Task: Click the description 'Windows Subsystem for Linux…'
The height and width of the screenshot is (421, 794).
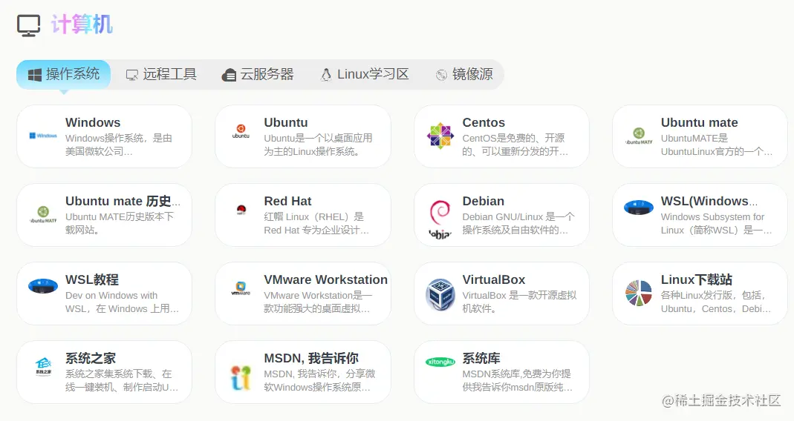Action: (717, 223)
